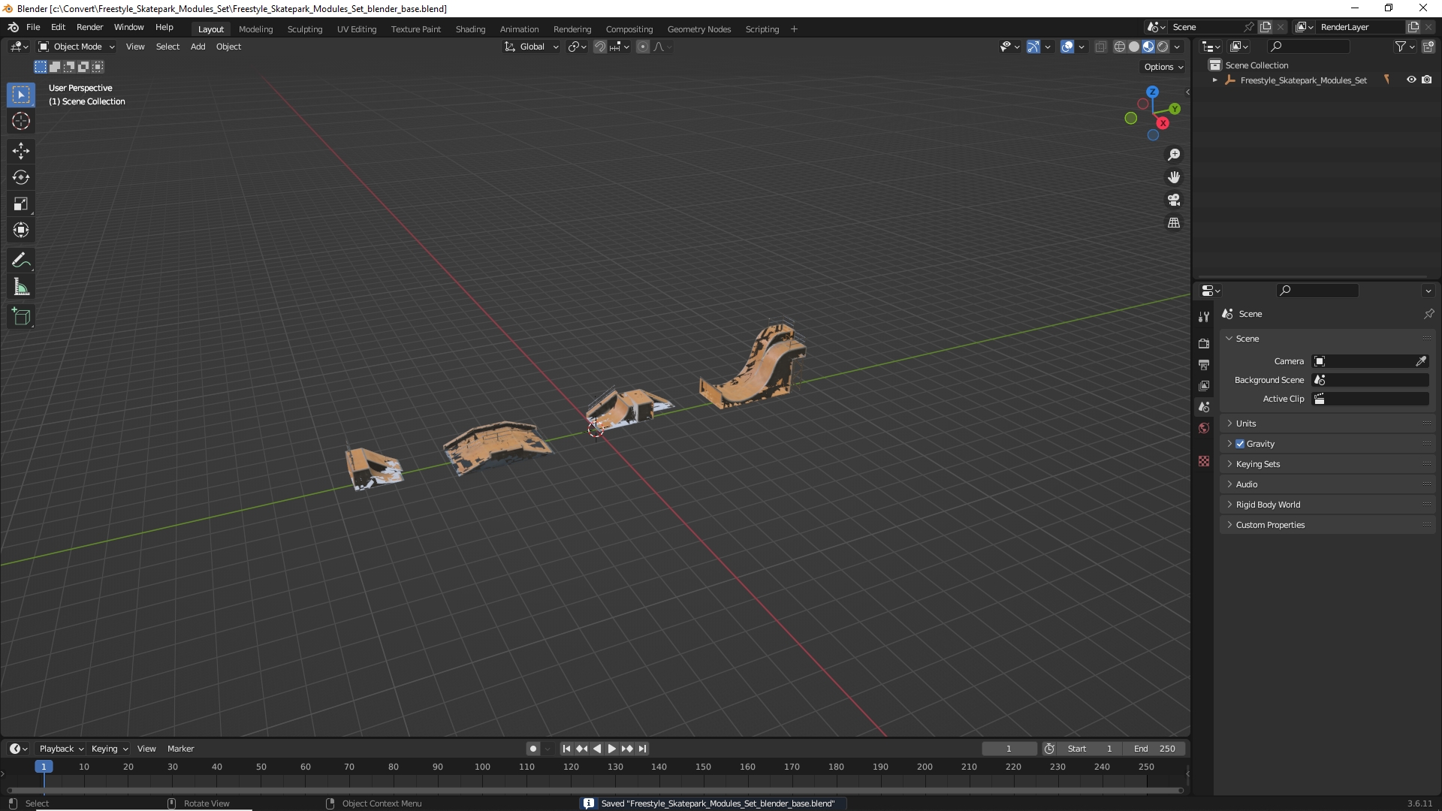This screenshot has width=1442, height=811.
Task: Switch orthographic/perspective grid icon
Action: pos(1174,223)
